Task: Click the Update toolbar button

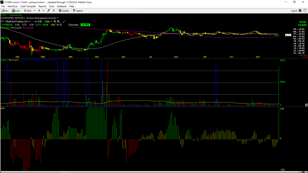Action: (64, 11)
